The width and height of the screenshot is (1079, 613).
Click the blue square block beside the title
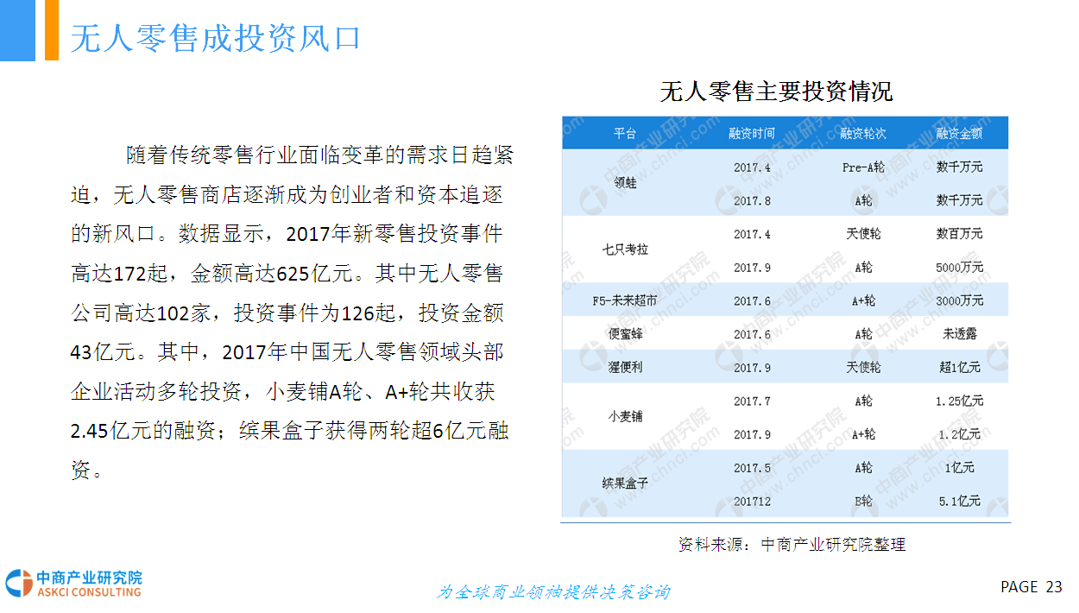(17, 30)
